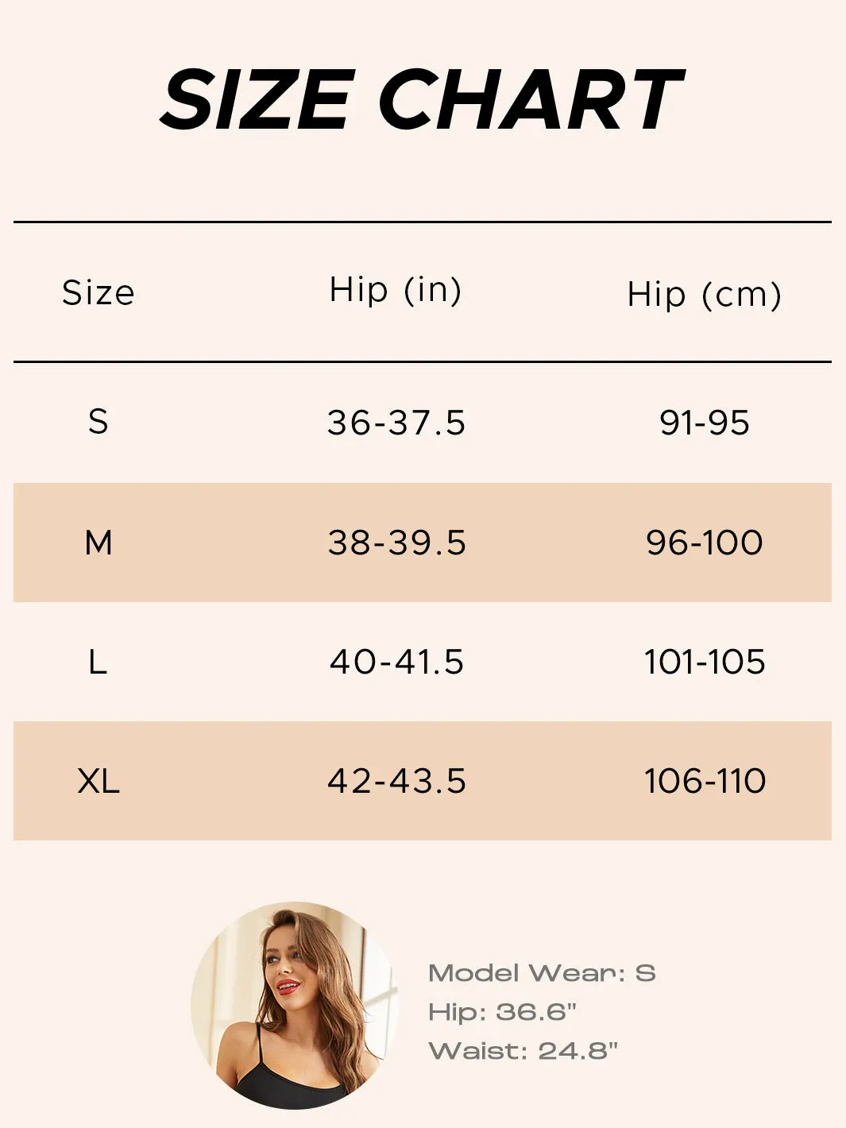Click the 106-110 cm hip value
Viewport: 846px width, 1128px height.
click(x=705, y=782)
